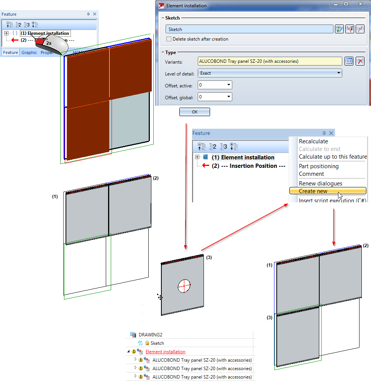This screenshot has width=371, height=382.
Task: Click collapse-all-levels icon in Feature panel near context menu
Action: point(202,146)
